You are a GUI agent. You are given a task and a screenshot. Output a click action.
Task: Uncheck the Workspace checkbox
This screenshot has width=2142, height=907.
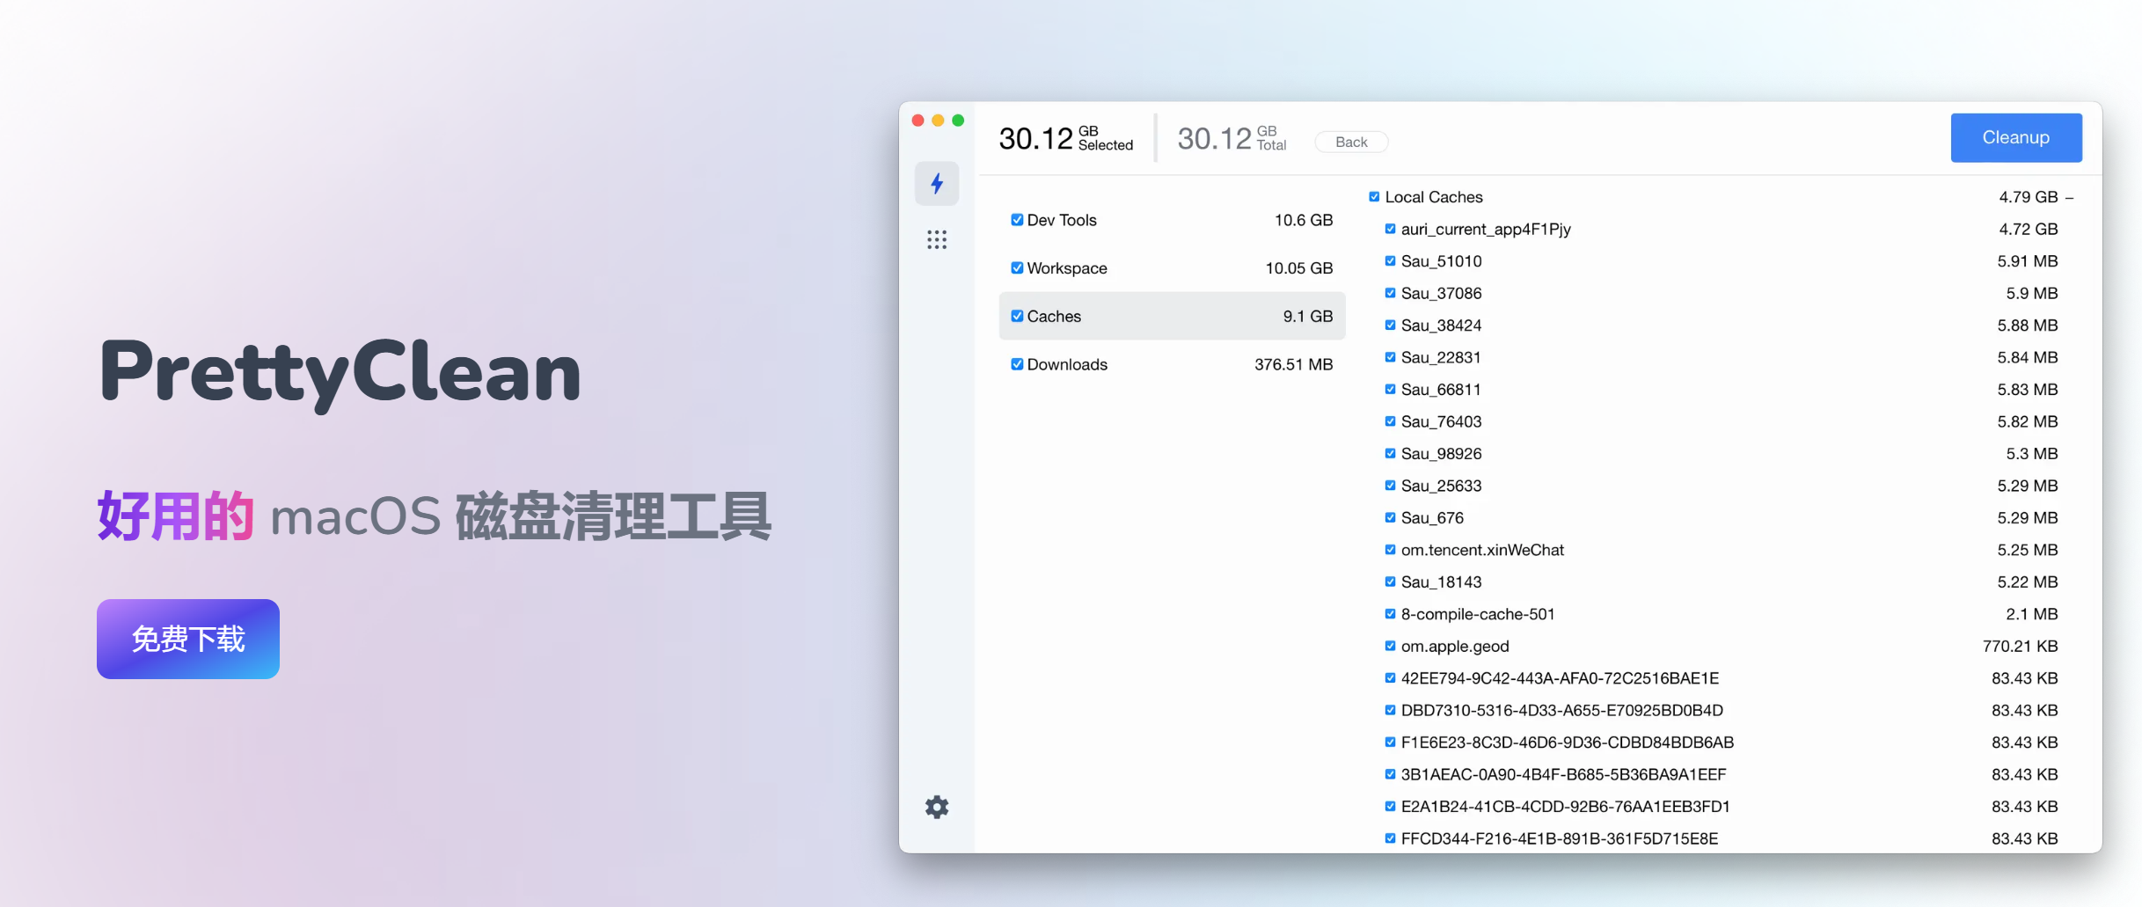pos(1017,268)
